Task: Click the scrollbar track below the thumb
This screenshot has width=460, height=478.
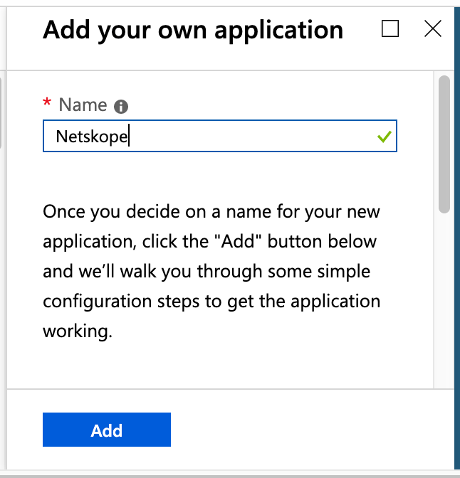Action: tap(444, 300)
